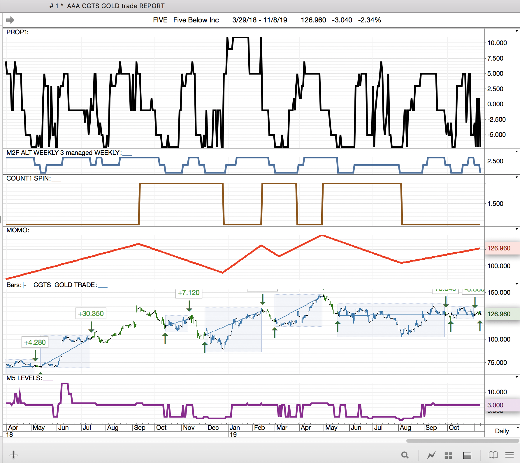
Task: Switch to the four-square grid view icon
Action: [x=448, y=455]
